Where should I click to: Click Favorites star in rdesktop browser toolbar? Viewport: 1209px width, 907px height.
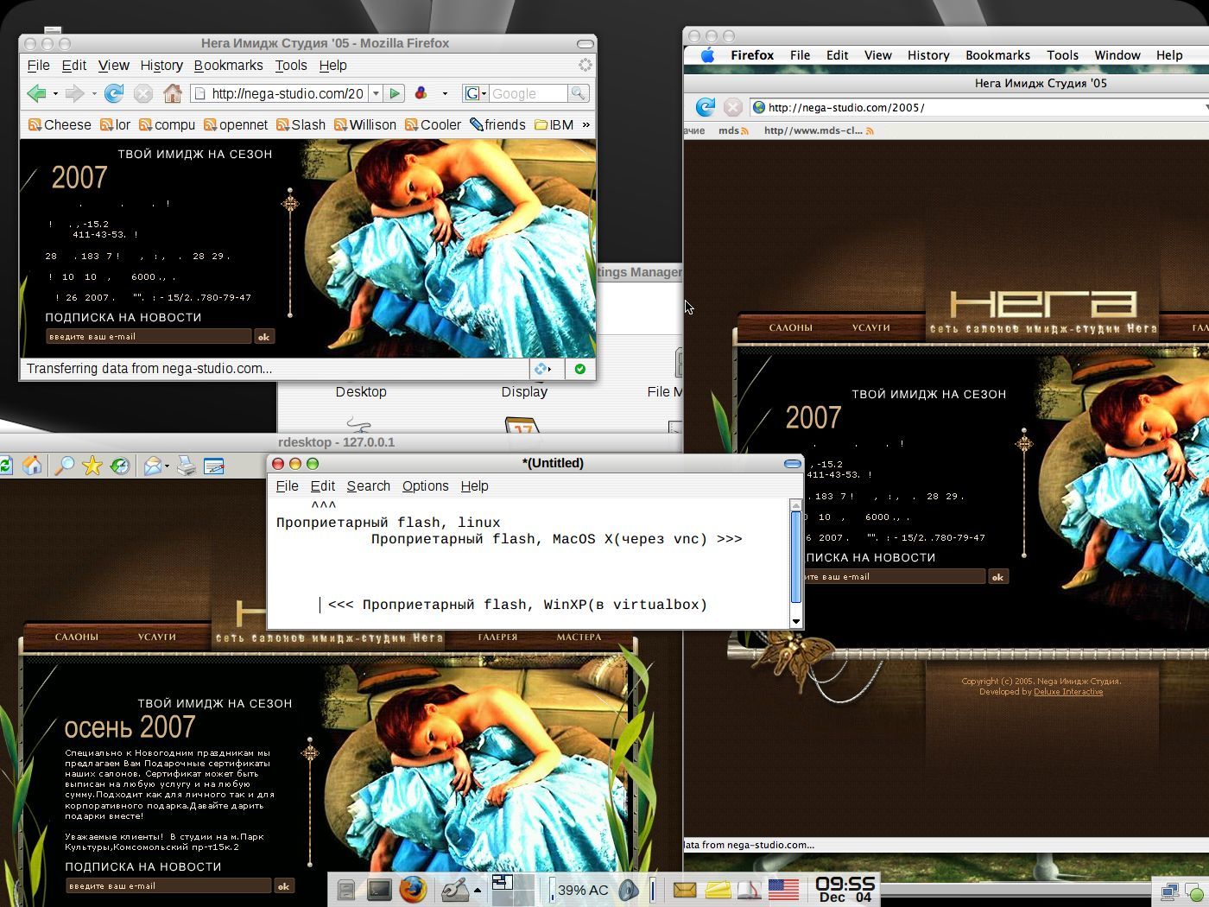click(92, 466)
